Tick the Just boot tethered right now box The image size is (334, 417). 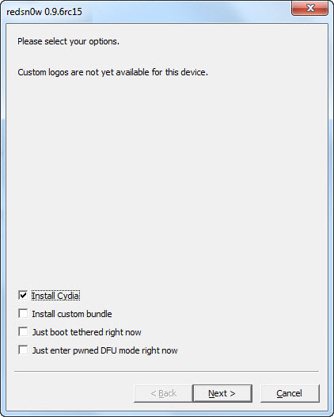(23, 331)
